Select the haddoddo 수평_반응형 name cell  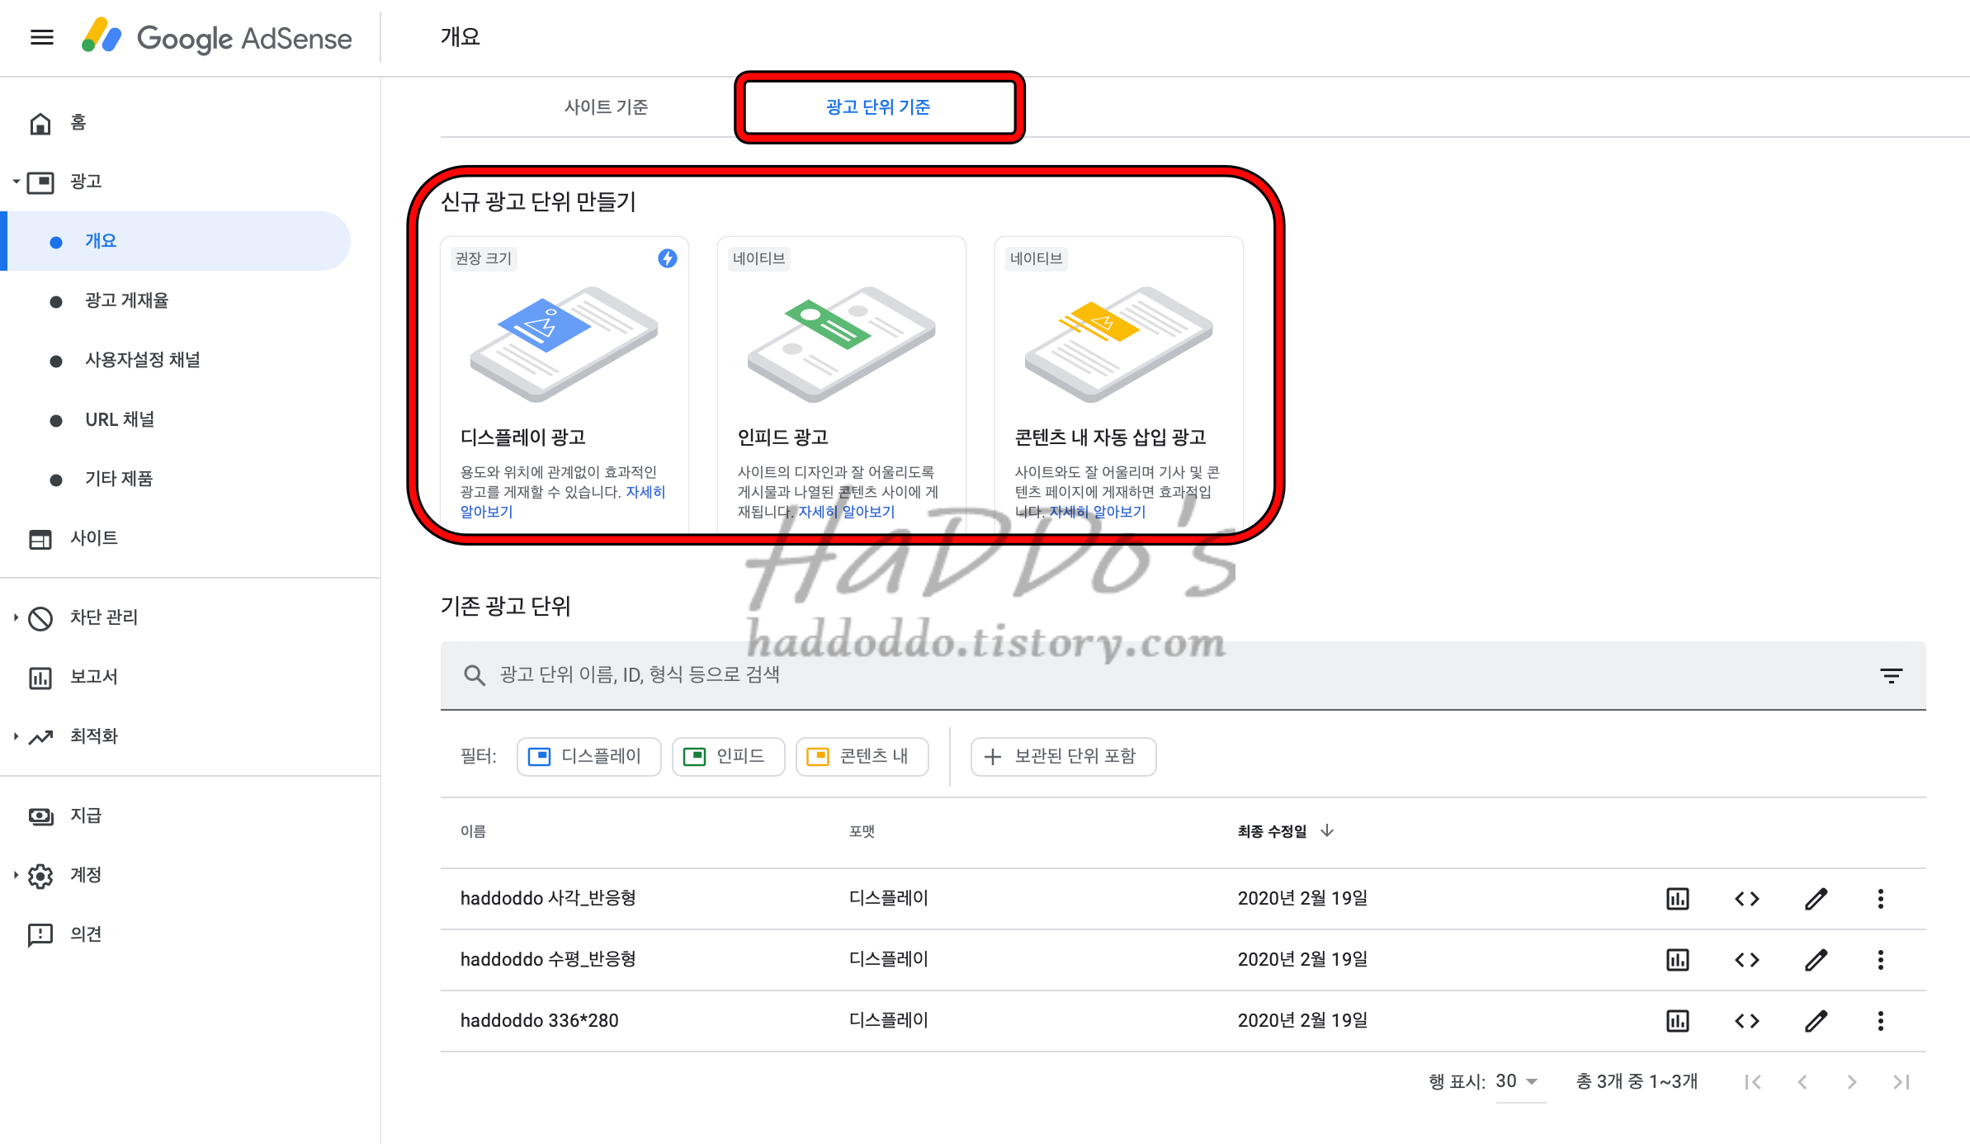[548, 960]
